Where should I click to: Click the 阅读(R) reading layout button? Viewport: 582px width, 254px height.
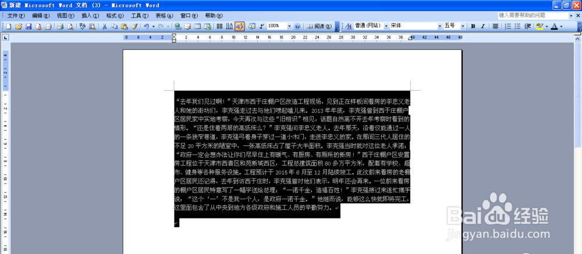click(319, 26)
